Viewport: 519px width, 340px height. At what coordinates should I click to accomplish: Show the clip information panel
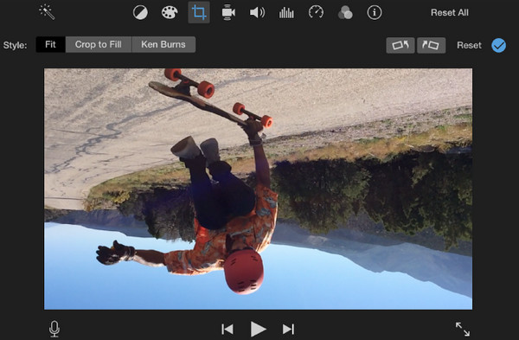375,13
